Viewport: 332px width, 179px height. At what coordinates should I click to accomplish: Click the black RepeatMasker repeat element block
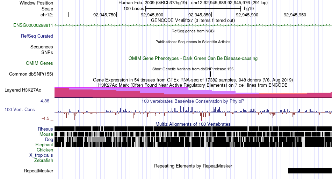[x=310, y=171]
